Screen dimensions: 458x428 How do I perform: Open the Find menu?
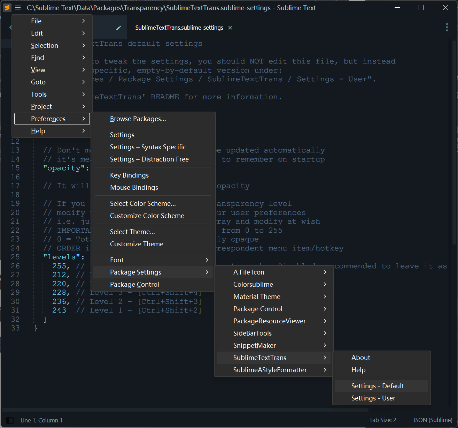pyautogui.click(x=52, y=58)
